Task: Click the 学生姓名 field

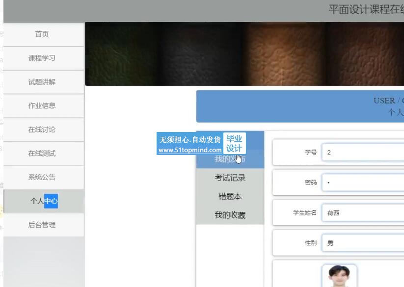Action: tap(363, 213)
